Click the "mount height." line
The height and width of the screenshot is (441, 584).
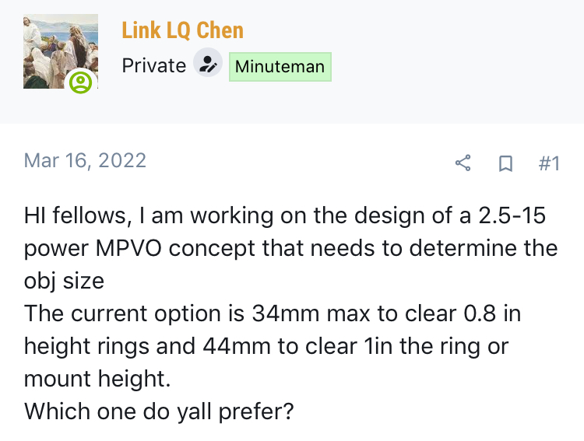click(x=97, y=379)
